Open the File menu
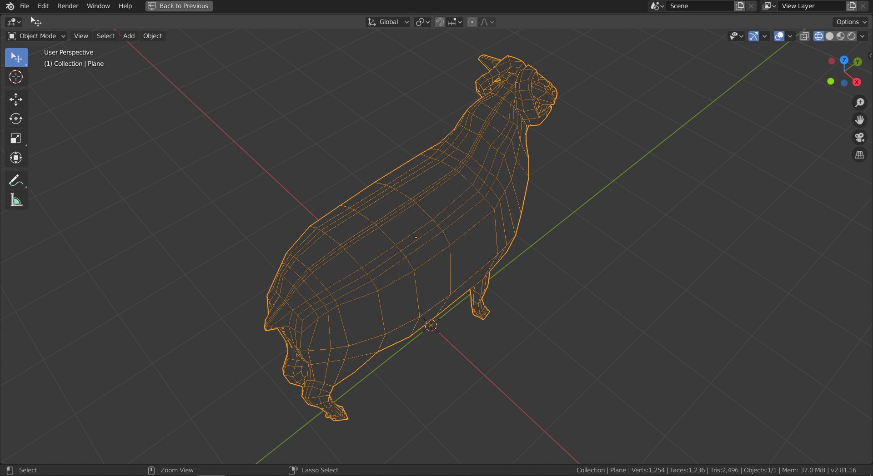Image resolution: width=873 pixels, height=476 pixels. point(25,6)
